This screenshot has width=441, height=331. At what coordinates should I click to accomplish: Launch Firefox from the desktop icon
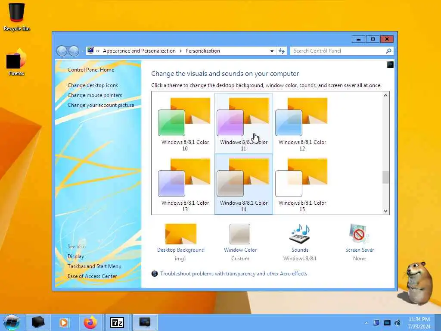pyautogui.click(x=16, y=62)
